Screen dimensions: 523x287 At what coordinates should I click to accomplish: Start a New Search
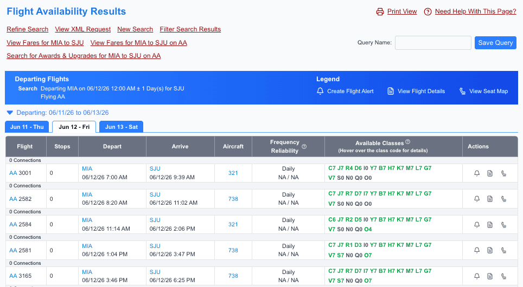135,29
